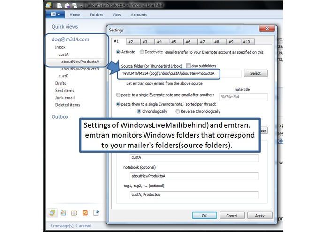This screenshot has height=232, width=326.
Task: Select Outbox in the folder pane
Action: pyautogui.click(x=60, y=117)
